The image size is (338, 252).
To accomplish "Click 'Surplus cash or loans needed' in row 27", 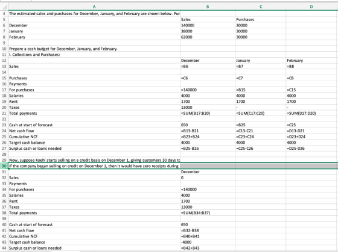I will pos(35,148).
